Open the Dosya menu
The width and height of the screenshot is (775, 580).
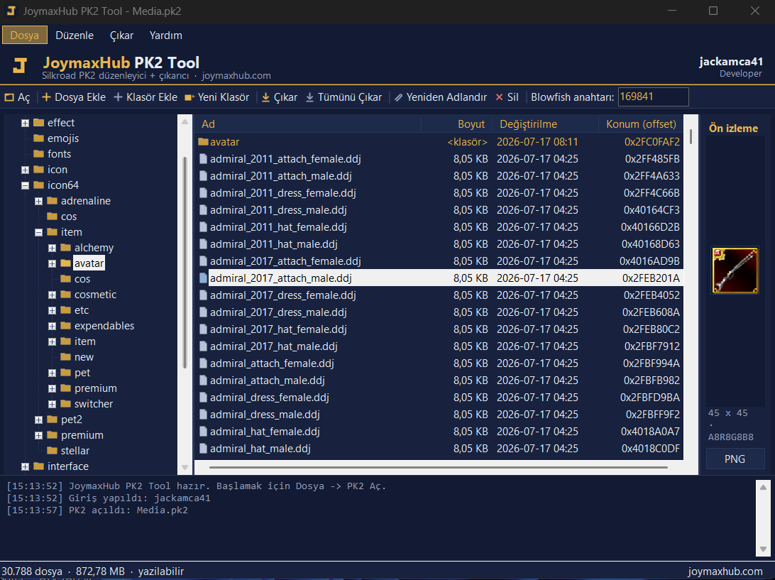point(25,35)
